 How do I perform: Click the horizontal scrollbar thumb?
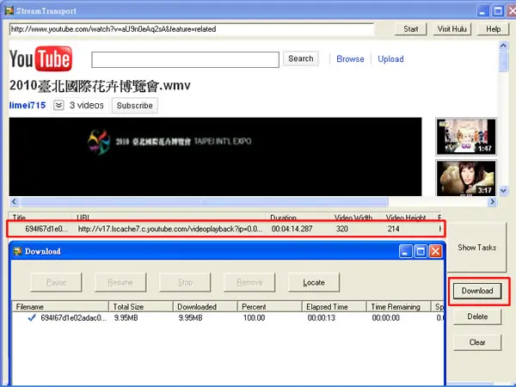tap(204, 201)
